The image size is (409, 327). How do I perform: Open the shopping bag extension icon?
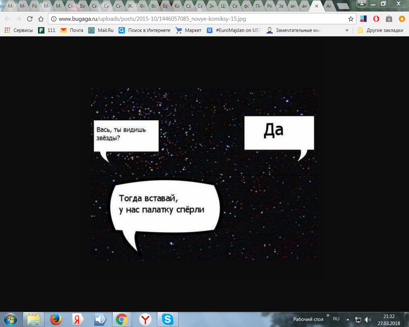pyautogui.click(x=389, y=19)
